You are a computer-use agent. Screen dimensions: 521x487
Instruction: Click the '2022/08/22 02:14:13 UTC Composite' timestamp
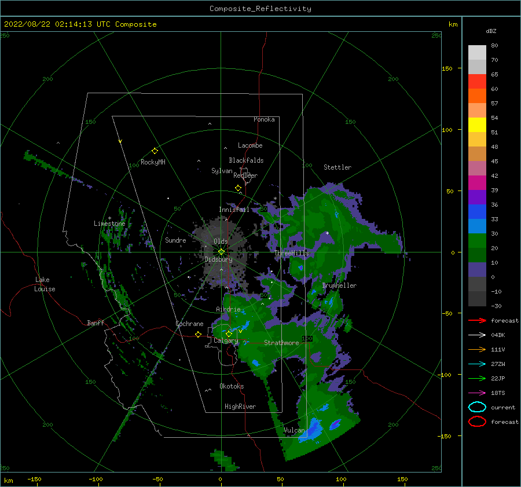tap(80, 24)
